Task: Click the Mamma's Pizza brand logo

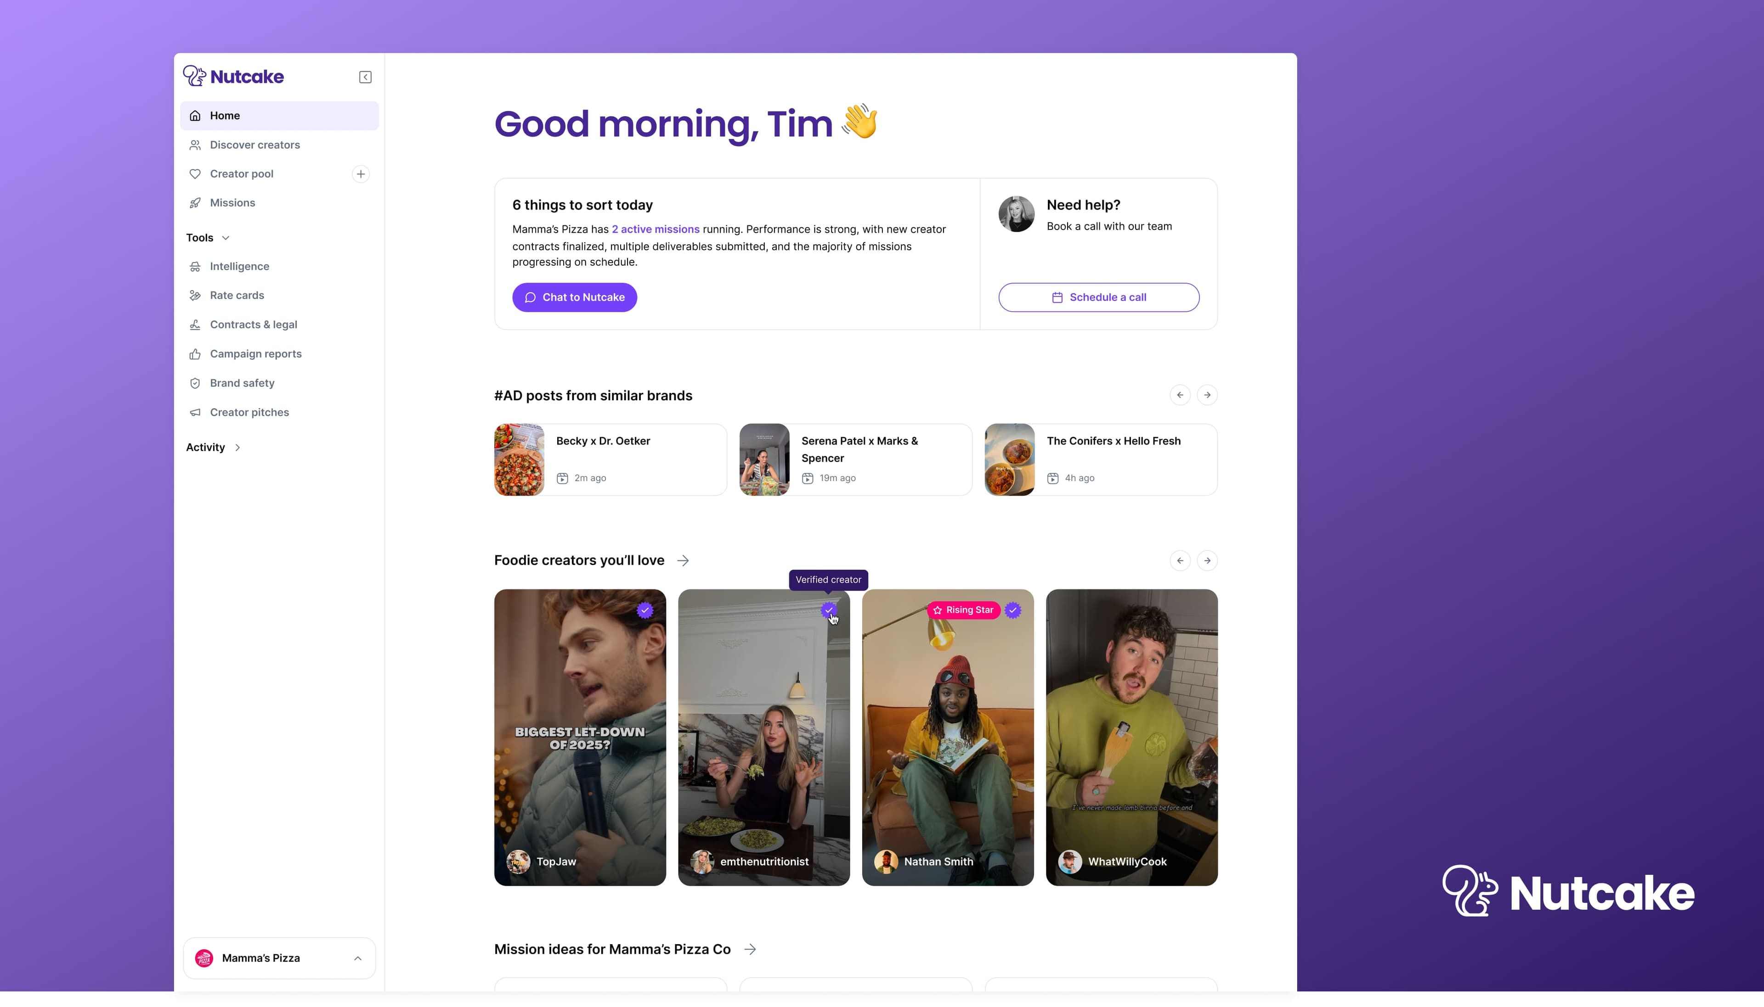Action: tap(204, 958)
